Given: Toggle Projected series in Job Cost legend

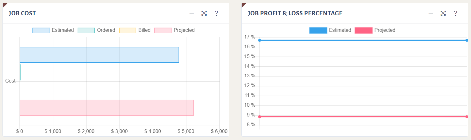Looking at the screenshot, I should pos(174,30).
